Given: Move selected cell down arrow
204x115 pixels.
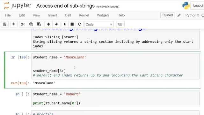Looking at the screenshot, I should [x=56, y=24].
